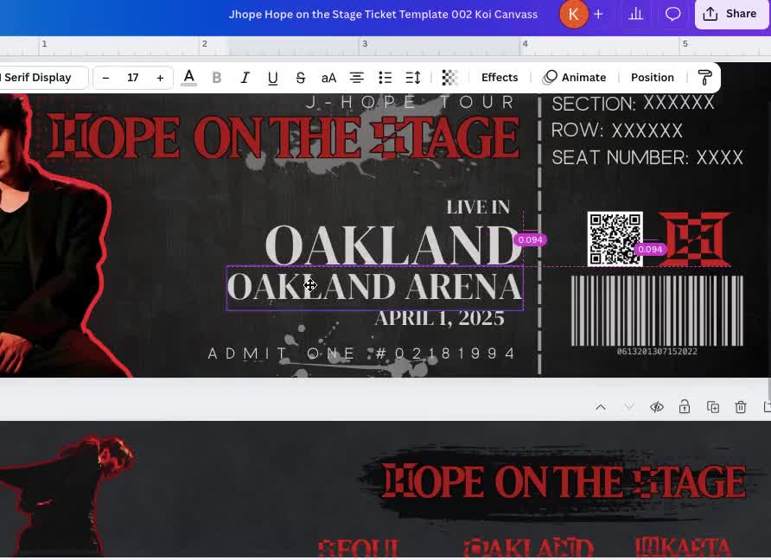The height and width of the screenshot is (560, 771).
Task: Click the font size field showing 17
Action: [x=133, y=78]
